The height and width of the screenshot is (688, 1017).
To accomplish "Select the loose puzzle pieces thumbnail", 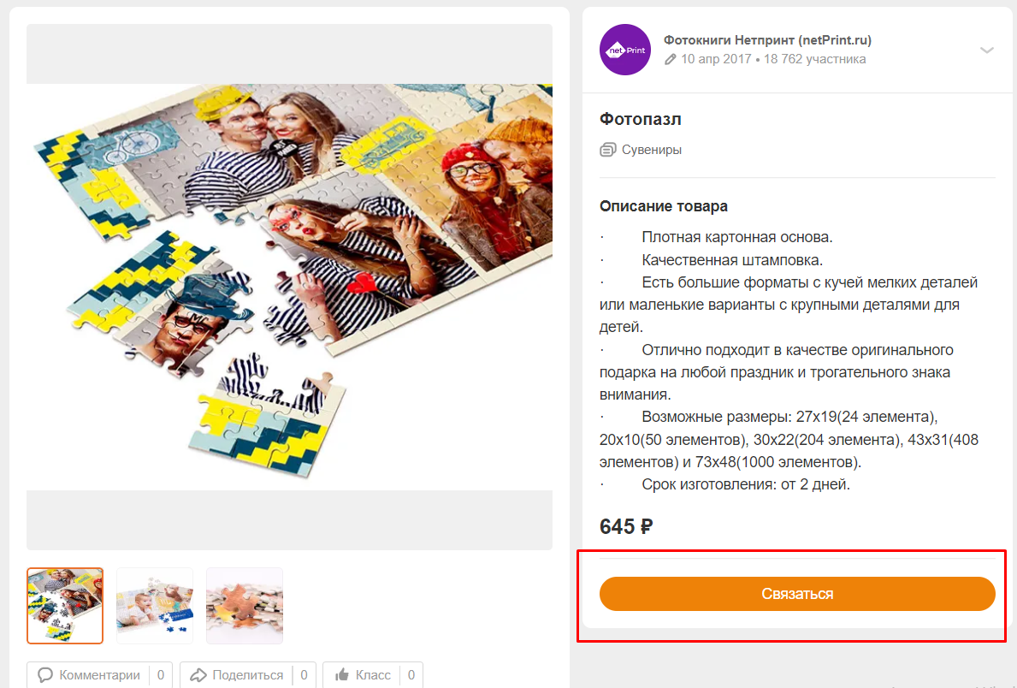I will (245, 606).
